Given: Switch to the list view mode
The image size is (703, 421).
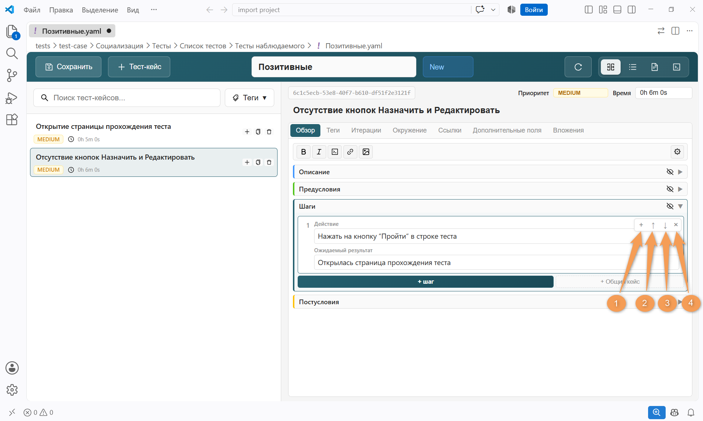Looking at the screenshot, I should (x=633, y=67).
